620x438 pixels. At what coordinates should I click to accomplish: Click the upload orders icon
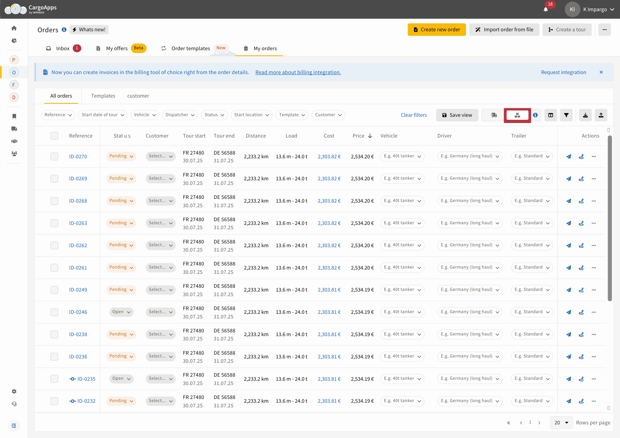click(601, 115)
